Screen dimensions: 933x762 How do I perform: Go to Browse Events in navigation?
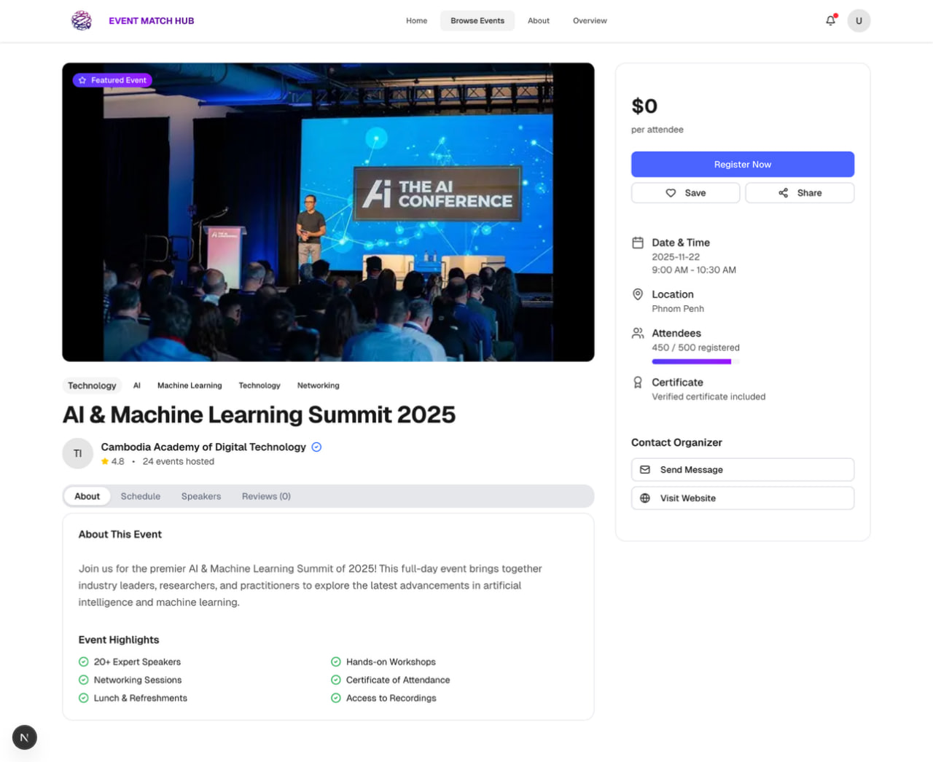[x=477, y=20]
